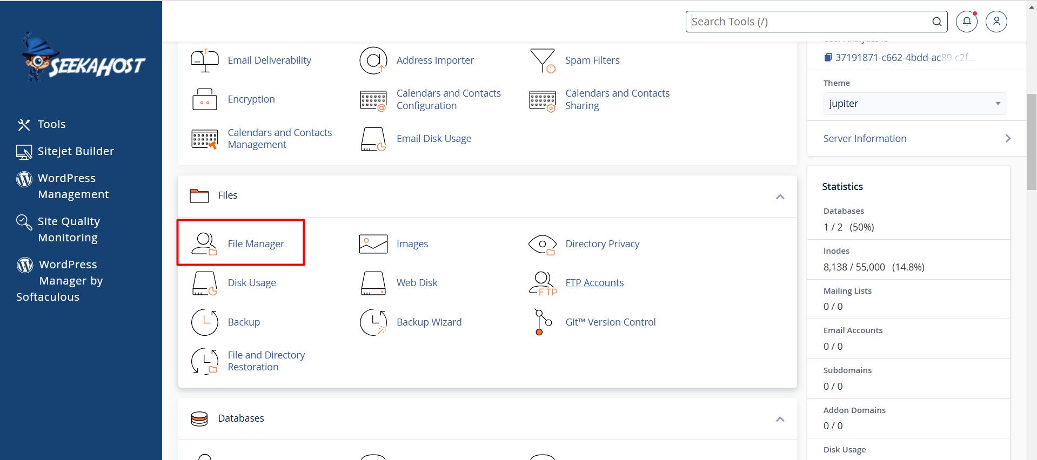Open Site Quality Monitoring in sidebar

[x=58, y=229]
